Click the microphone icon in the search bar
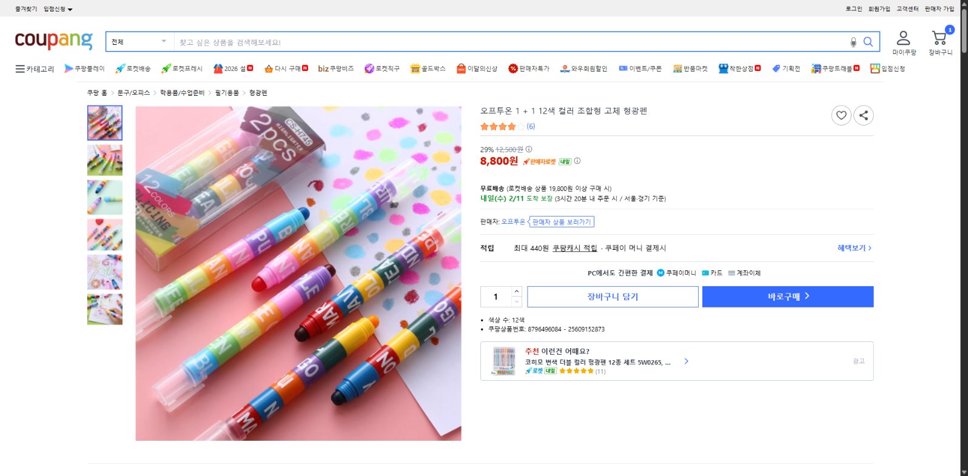Screen dimensions: 968x476 (x=853, y=41)
